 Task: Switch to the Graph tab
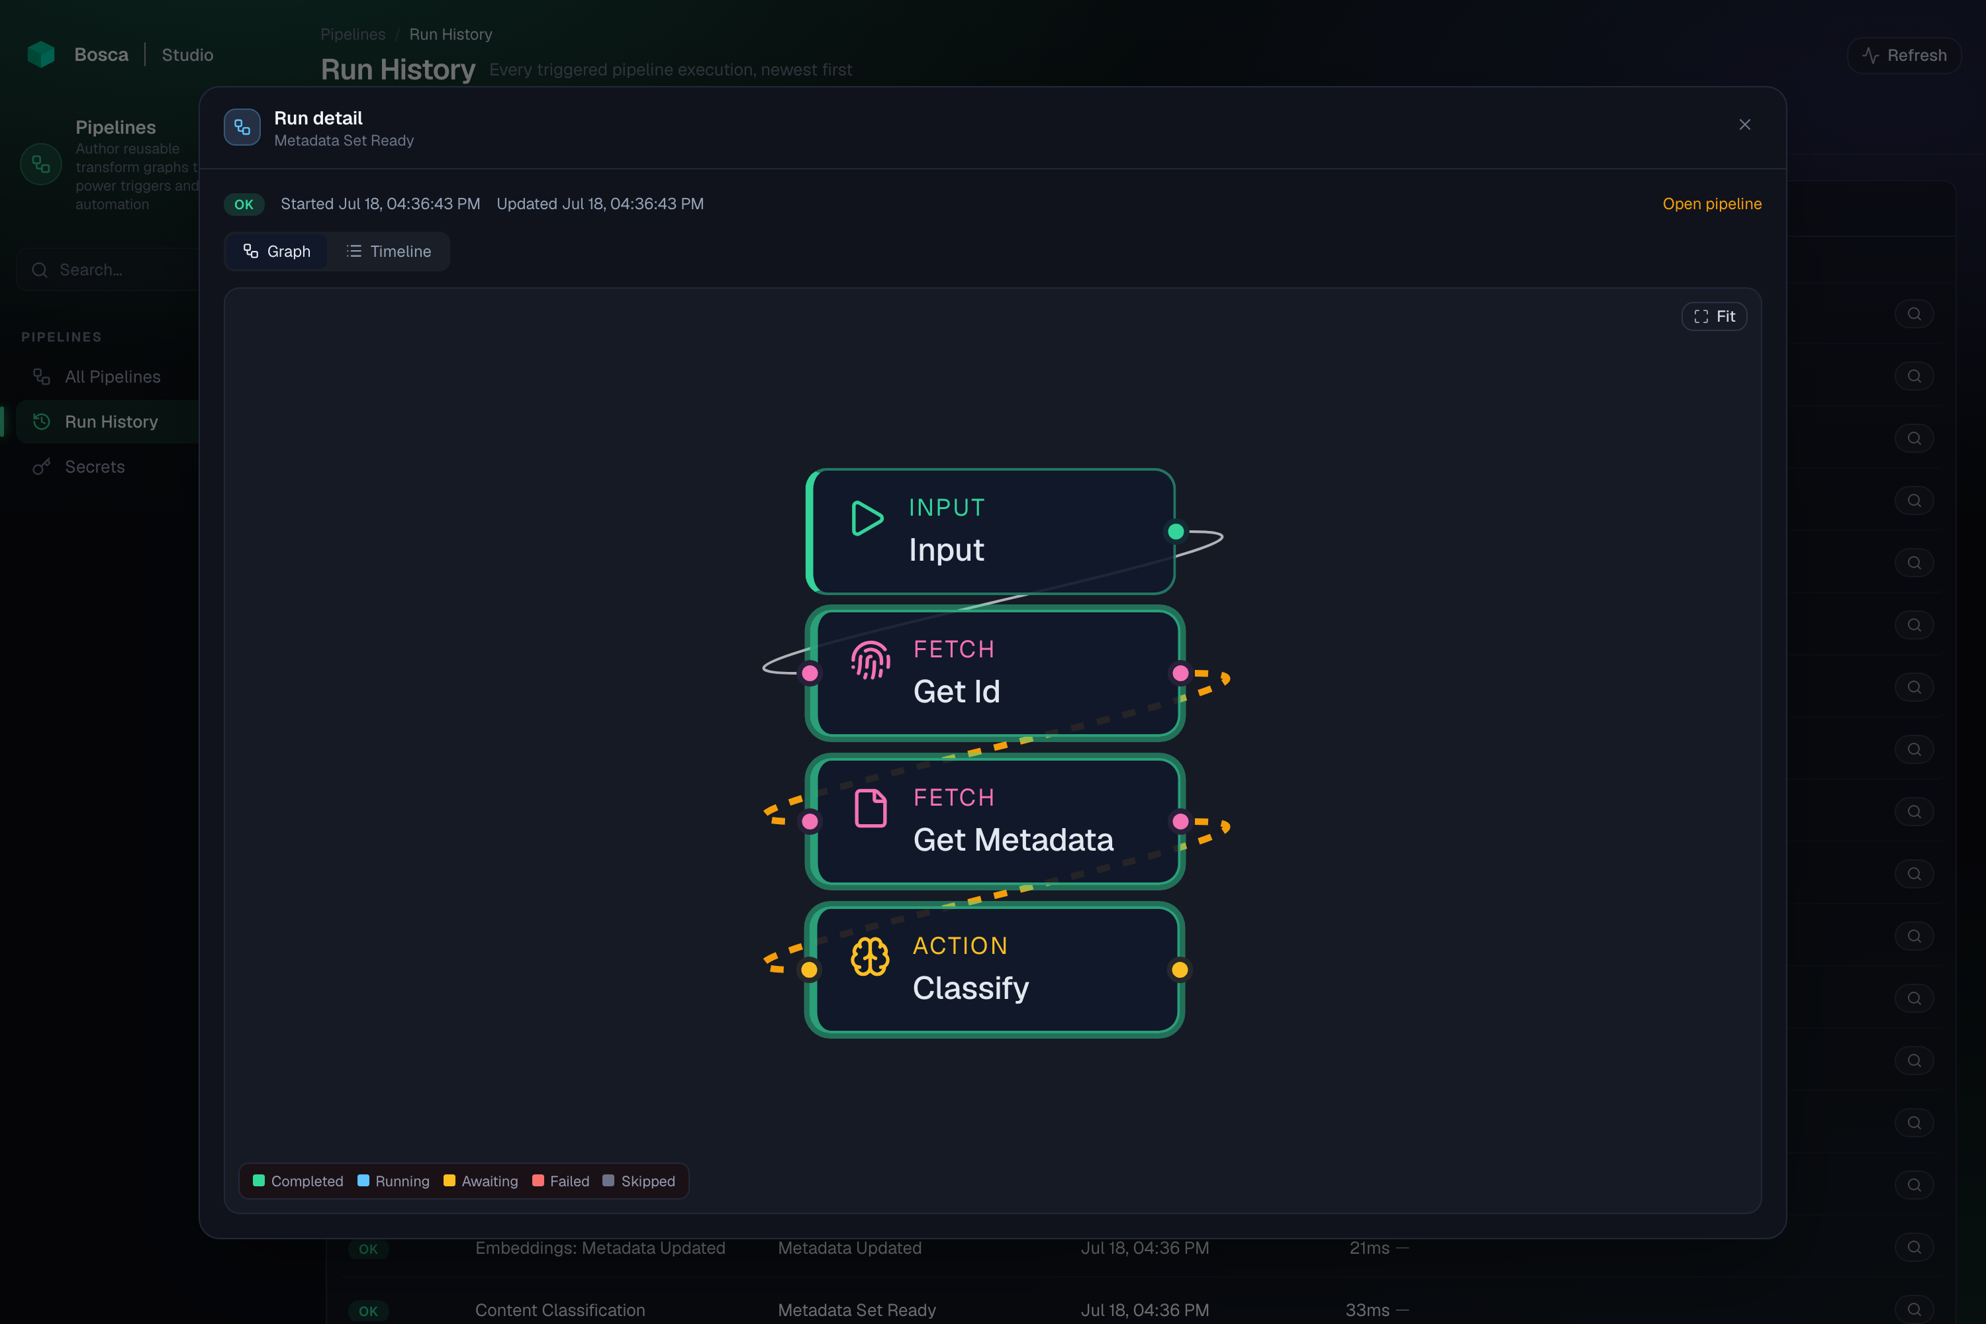pyautogui.click(x=276, y=252)
